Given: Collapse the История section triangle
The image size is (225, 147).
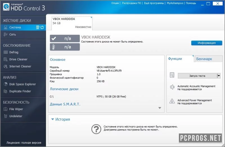Looking at the screenshot, I should [53, 119].
